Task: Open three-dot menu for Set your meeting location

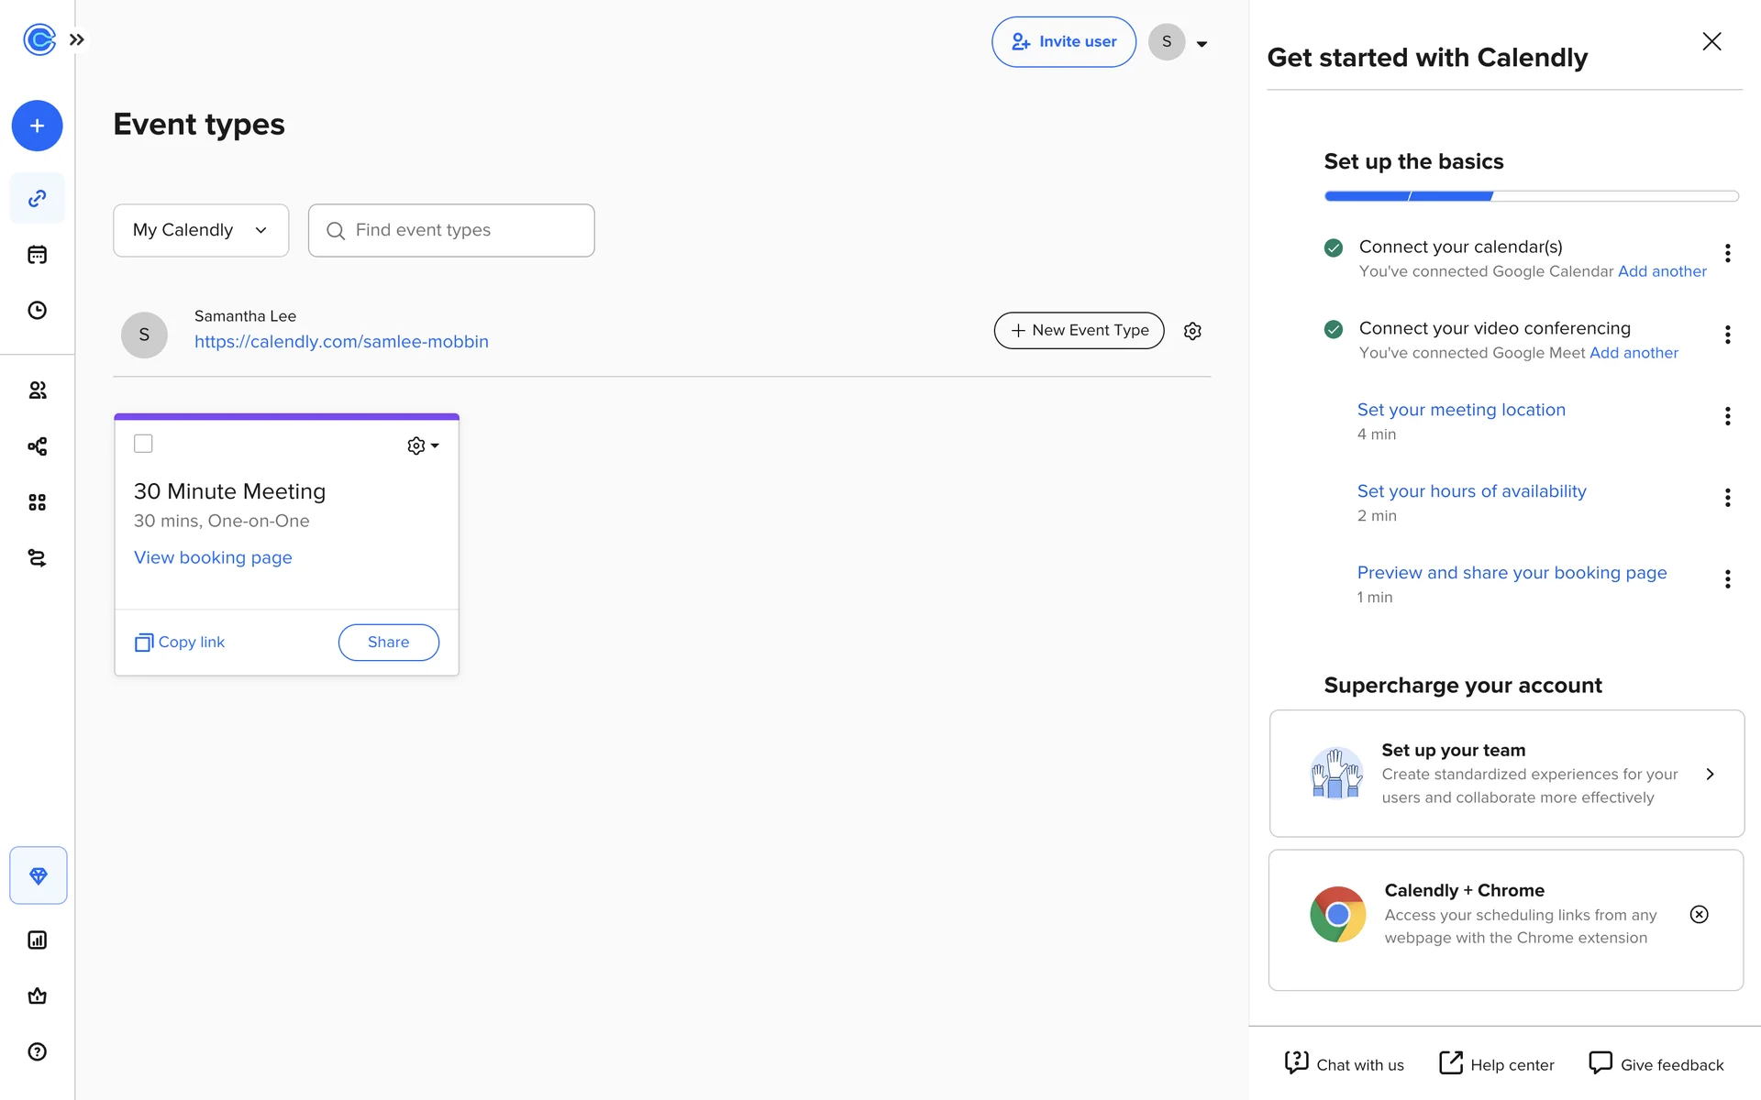Action: (1727, 416)
